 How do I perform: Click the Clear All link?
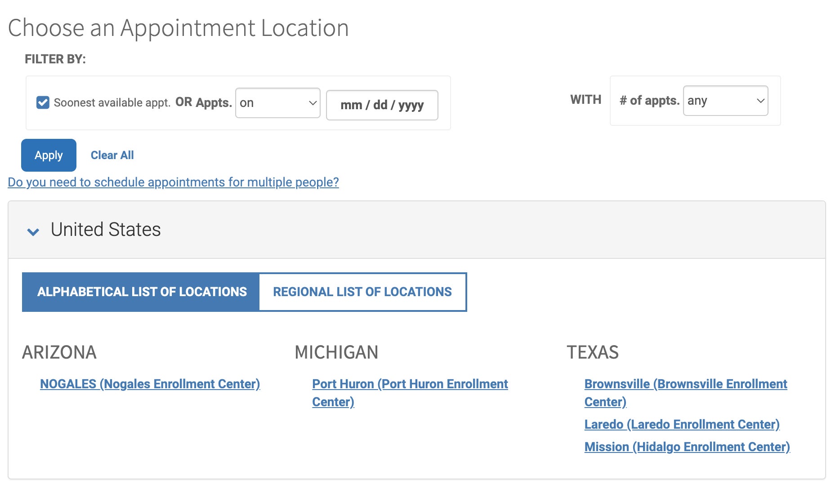click(112, 155)
